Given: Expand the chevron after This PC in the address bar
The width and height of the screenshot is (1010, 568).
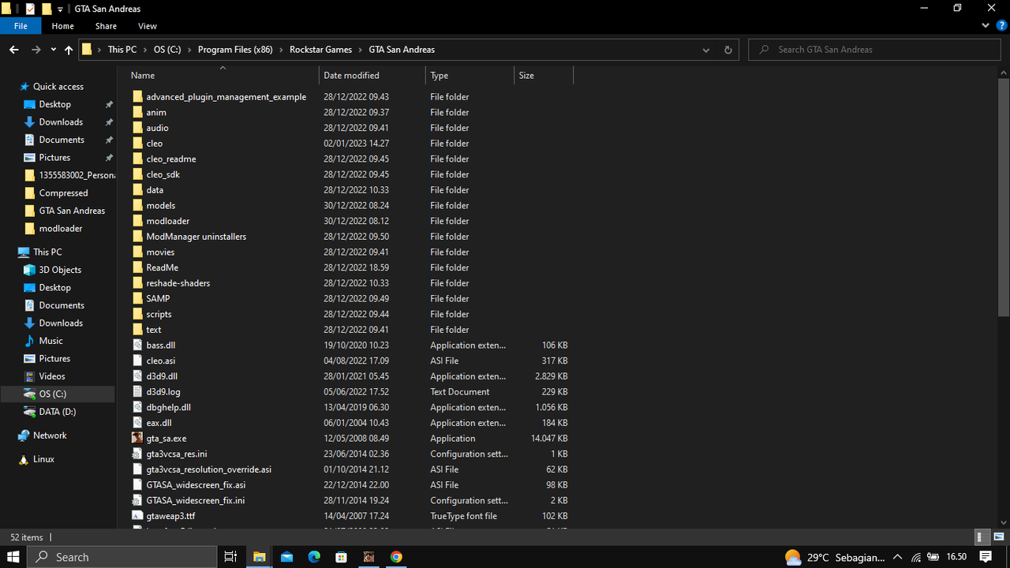Looking at the screenshot, I should 145,50.
